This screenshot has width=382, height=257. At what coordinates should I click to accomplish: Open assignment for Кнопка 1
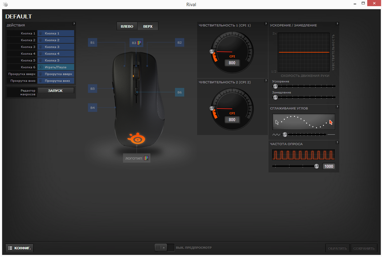56,33
